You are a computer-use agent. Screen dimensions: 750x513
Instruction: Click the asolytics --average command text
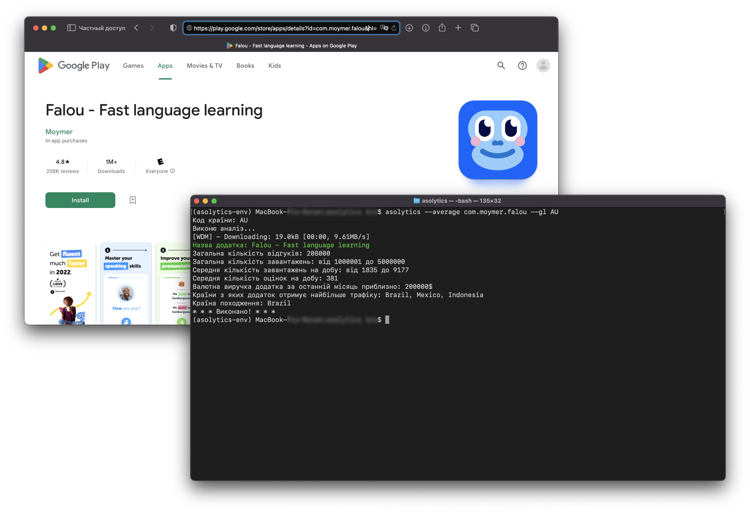472,212
